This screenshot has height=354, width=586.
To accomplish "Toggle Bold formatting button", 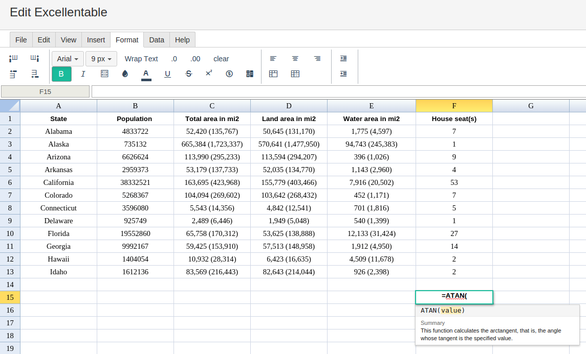I will tap(61, 74).
